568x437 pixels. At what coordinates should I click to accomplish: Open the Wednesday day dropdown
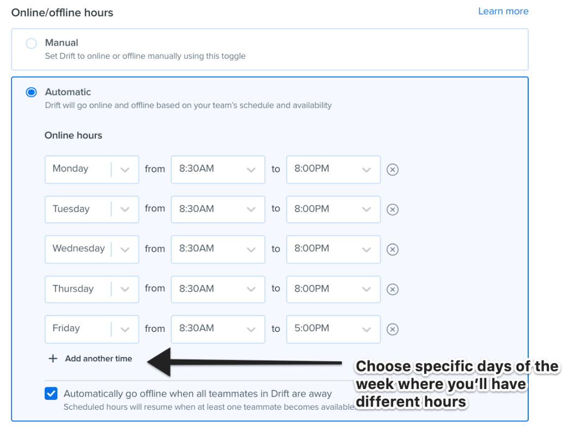tap(92, 249)
